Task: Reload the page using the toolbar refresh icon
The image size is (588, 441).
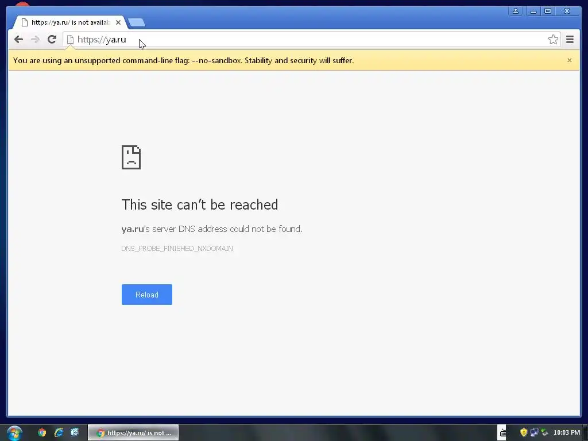Action: 52,39
